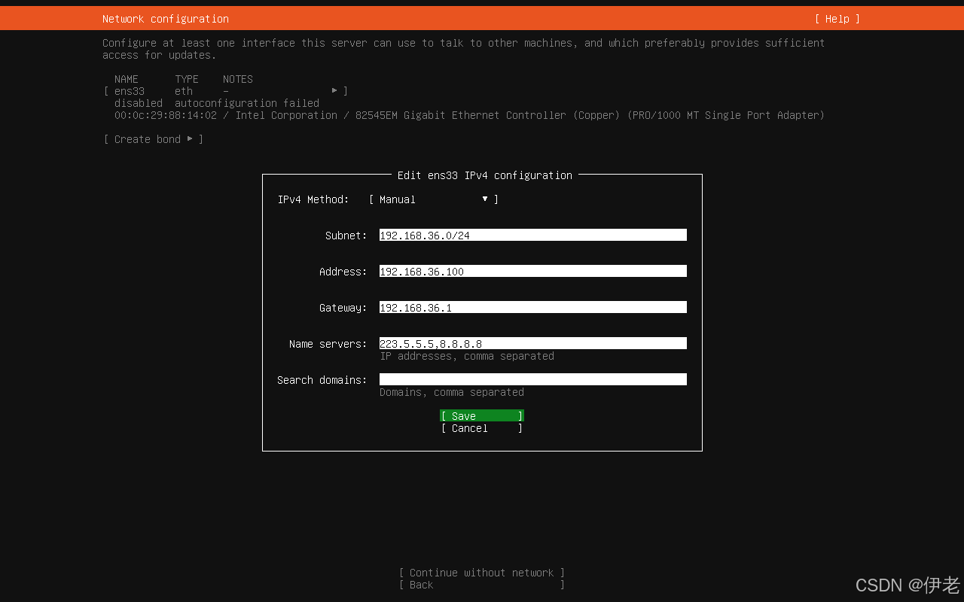Select the ens33 interface name

130,91
